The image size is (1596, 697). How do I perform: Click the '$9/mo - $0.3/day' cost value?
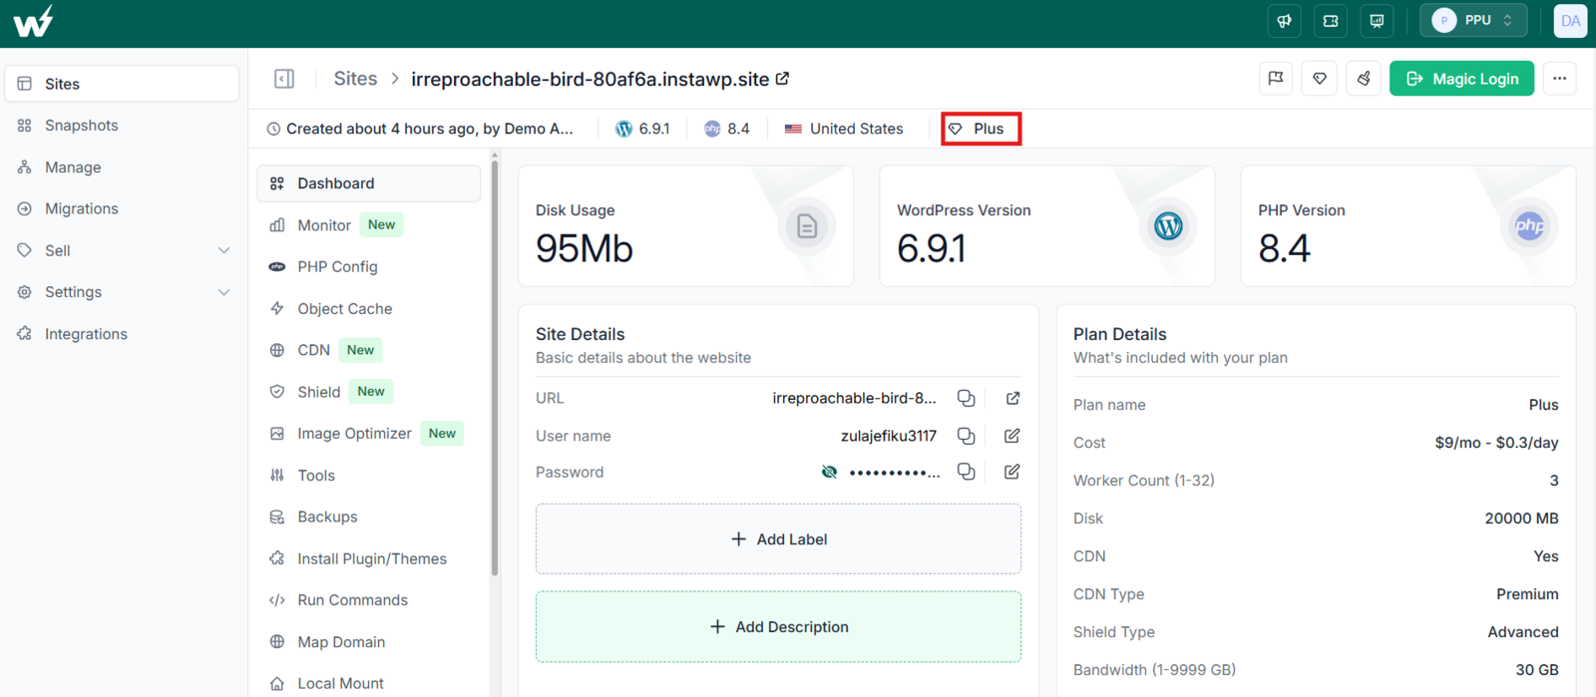pyautogui.click(x=1496, y=443)
